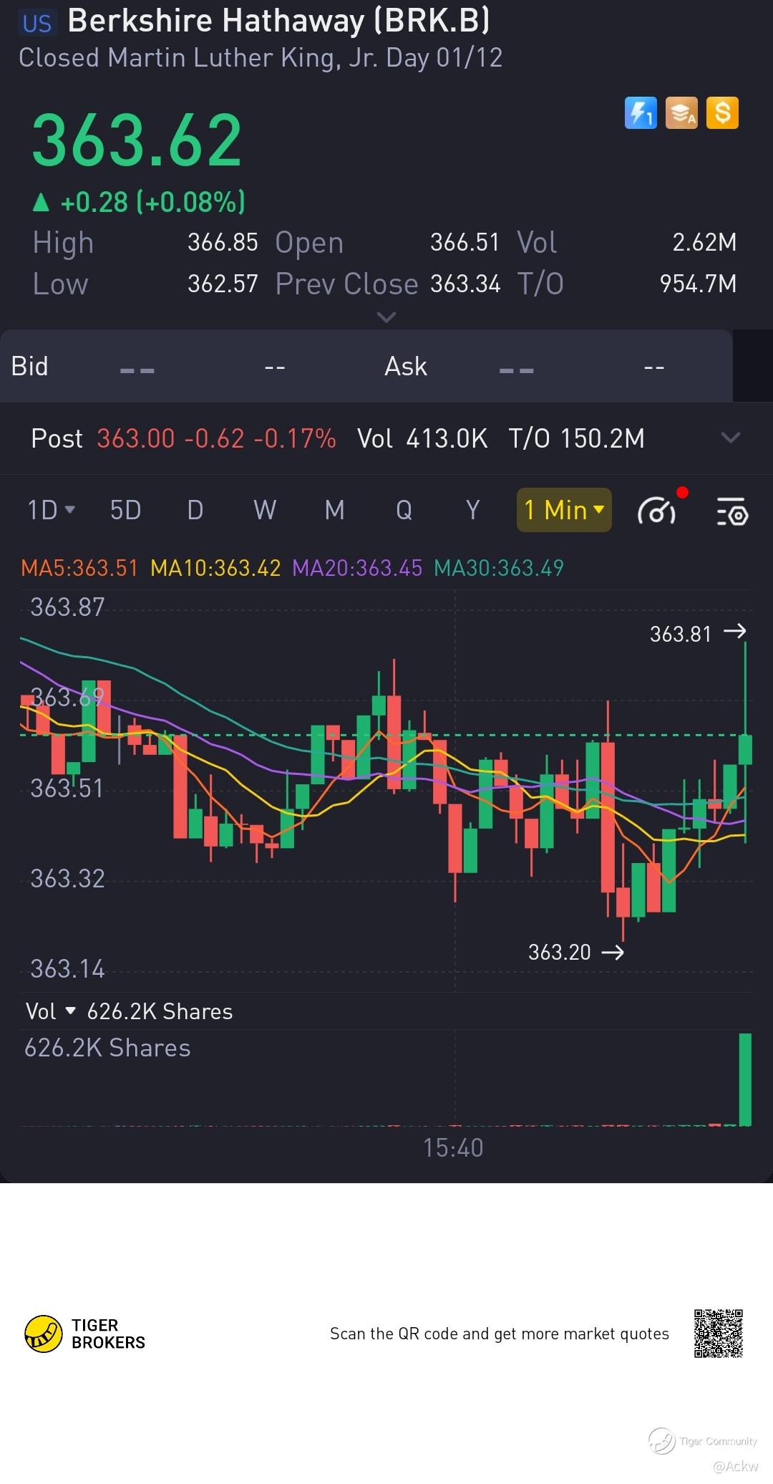The width and height of the screenshot is (773, 1484).
Task: Tap the T/O value 954.7M
Action: click(x=698, y=284)
